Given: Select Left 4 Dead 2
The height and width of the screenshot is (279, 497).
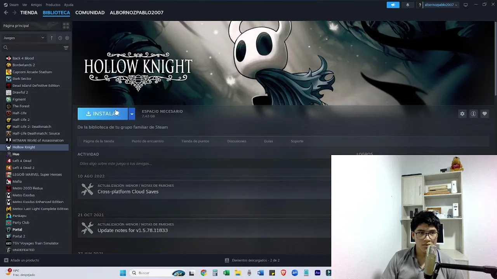Looking at the screenshot, I should tap(23, 168).
